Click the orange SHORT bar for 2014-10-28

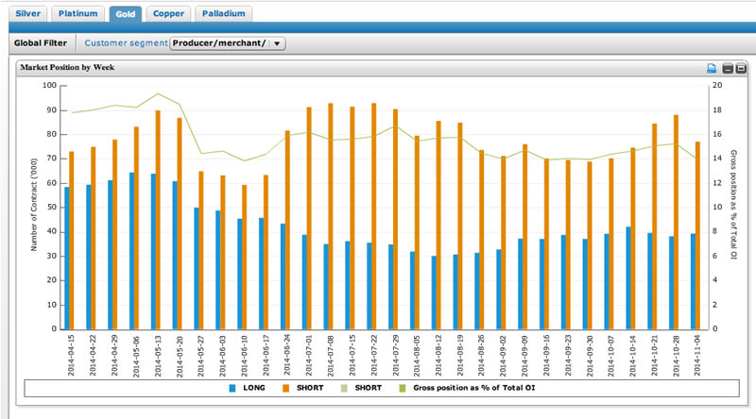pos(677,222)
